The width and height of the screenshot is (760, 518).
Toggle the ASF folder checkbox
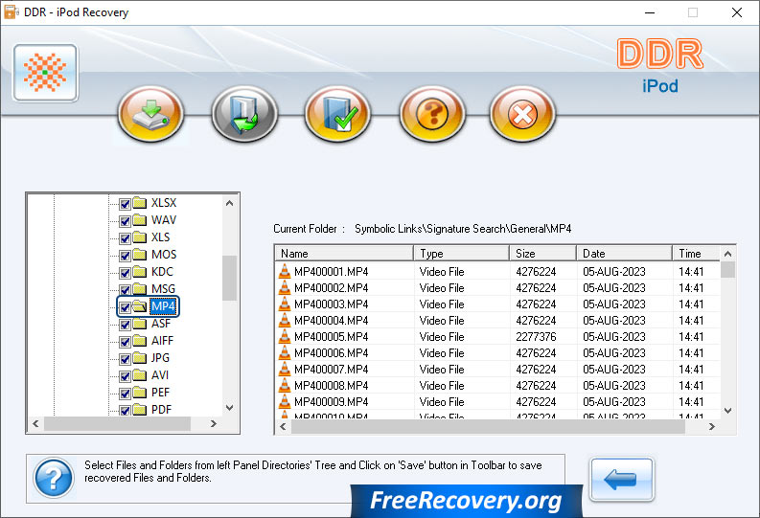125,325
